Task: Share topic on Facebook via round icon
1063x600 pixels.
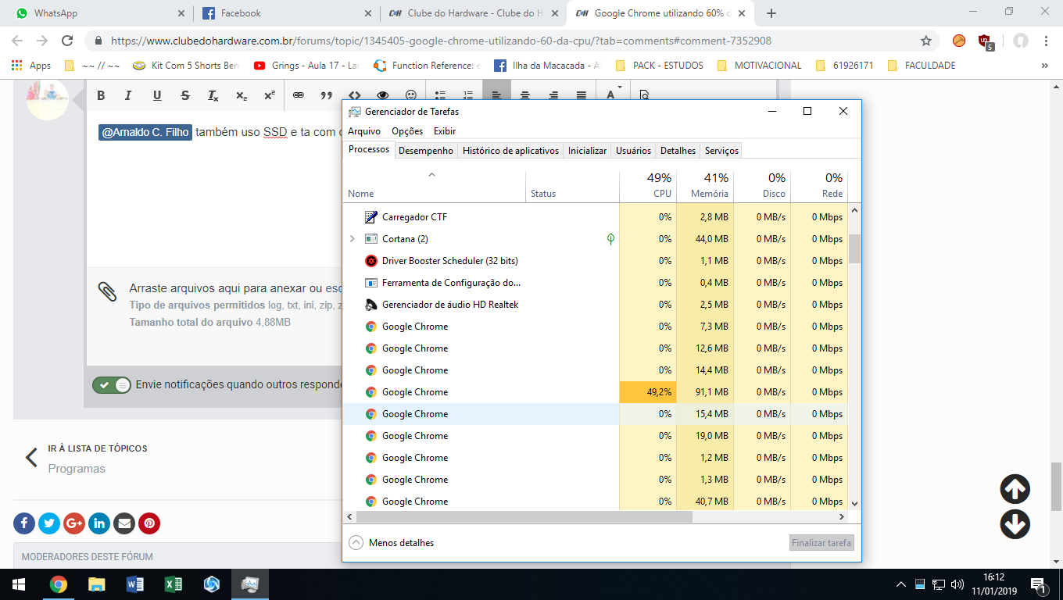Action: (24, 523)
